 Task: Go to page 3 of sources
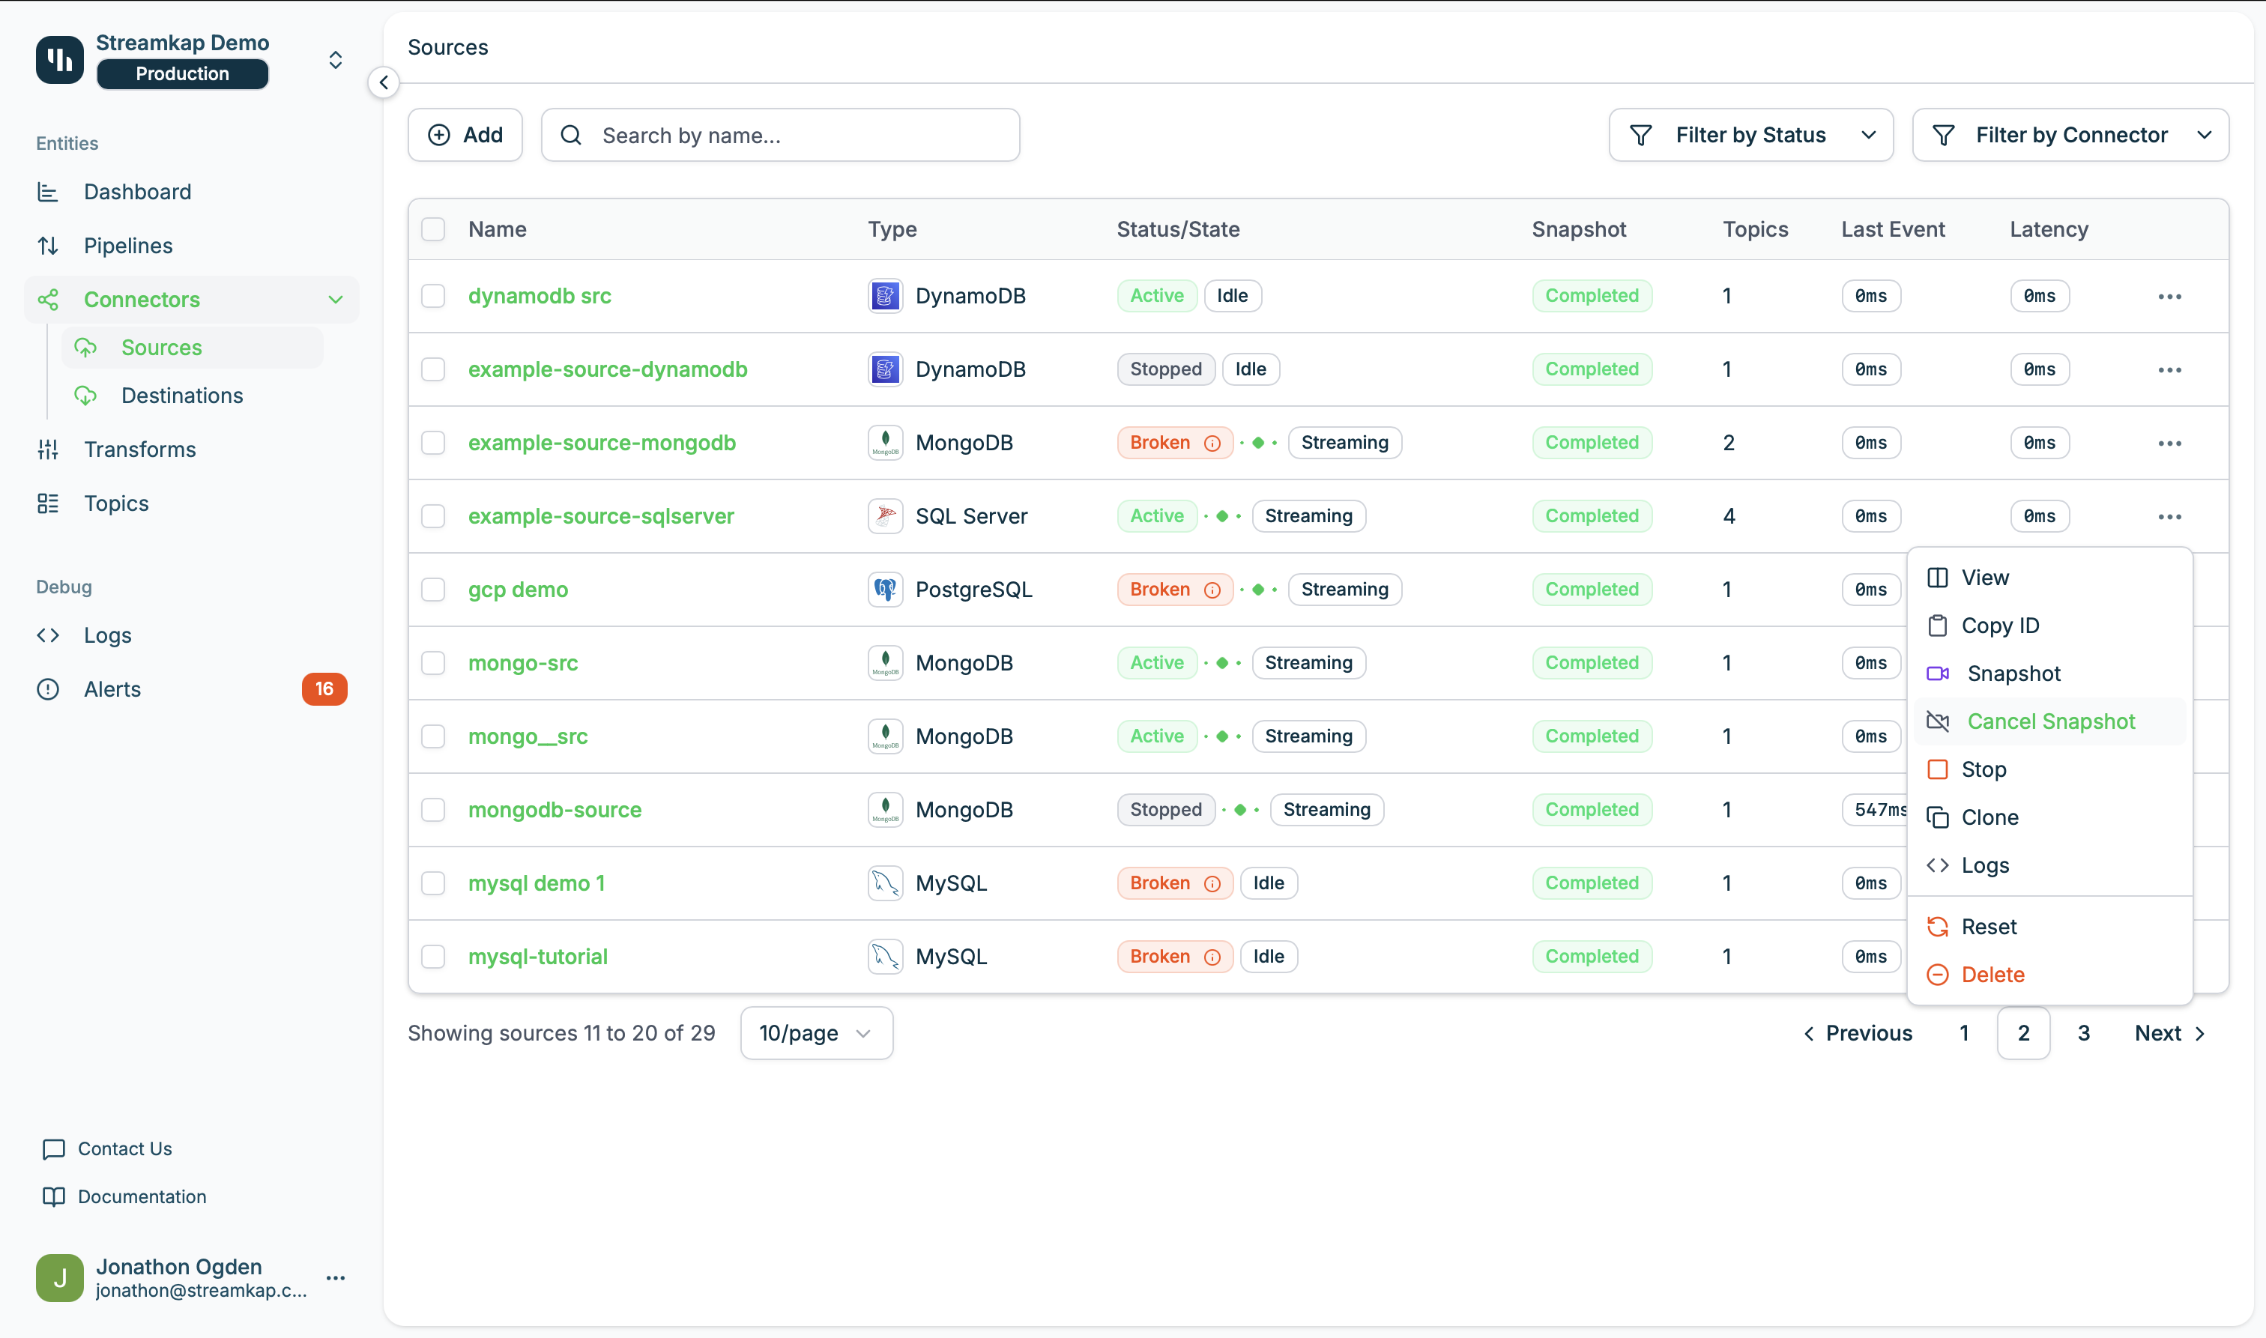pyautogui.click(x=2083, y=1033)
